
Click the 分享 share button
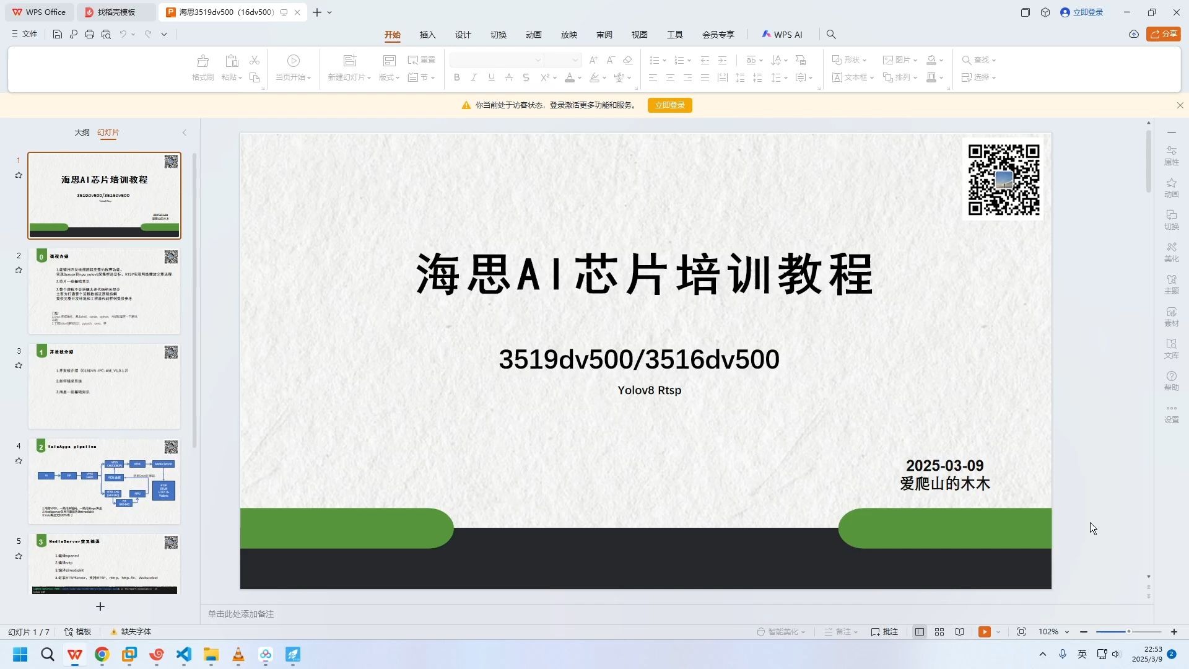(1163, 34)
